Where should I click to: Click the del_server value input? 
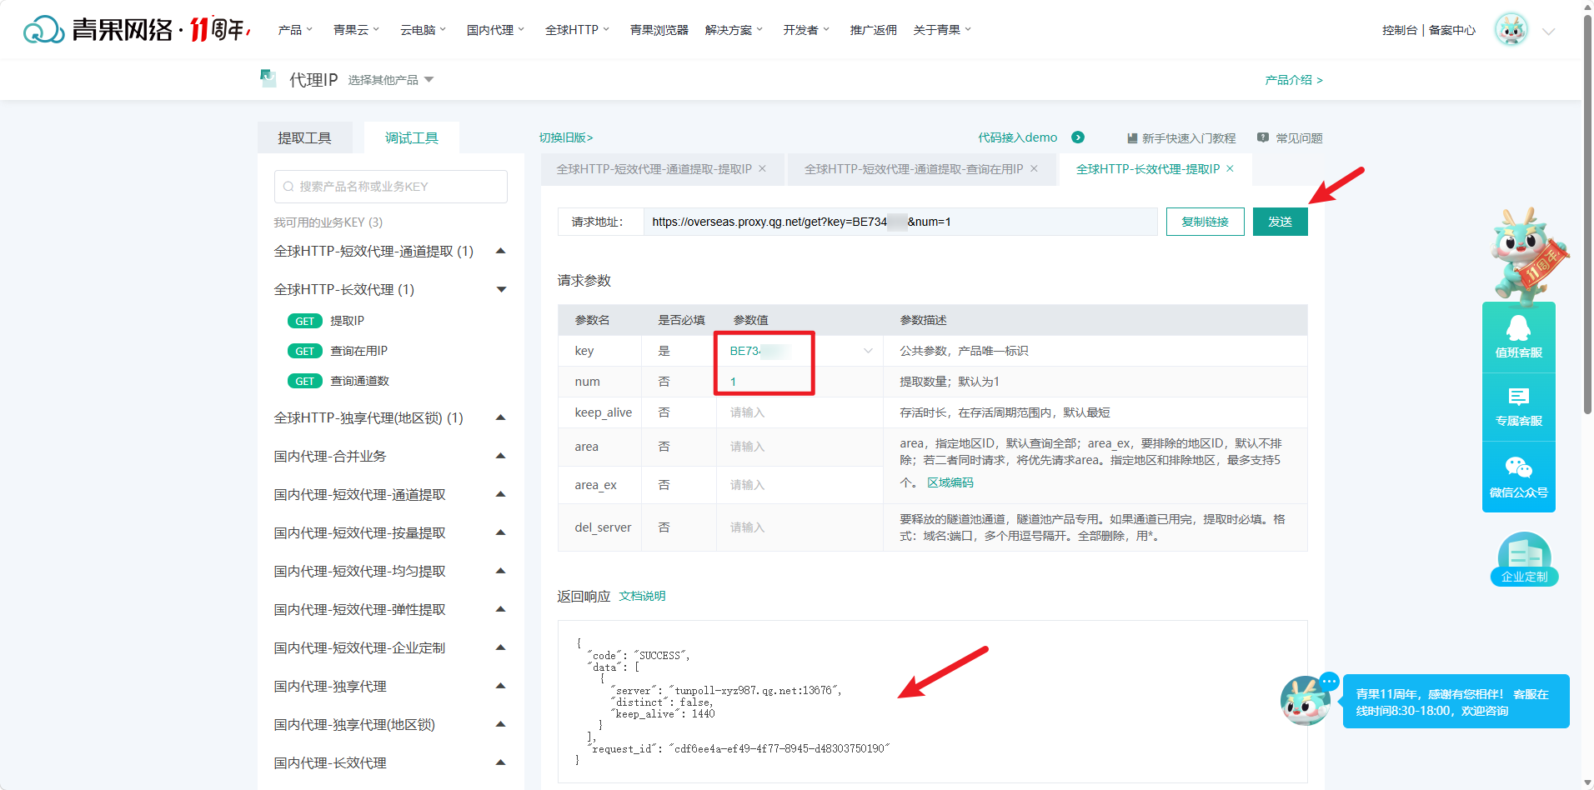800,527
